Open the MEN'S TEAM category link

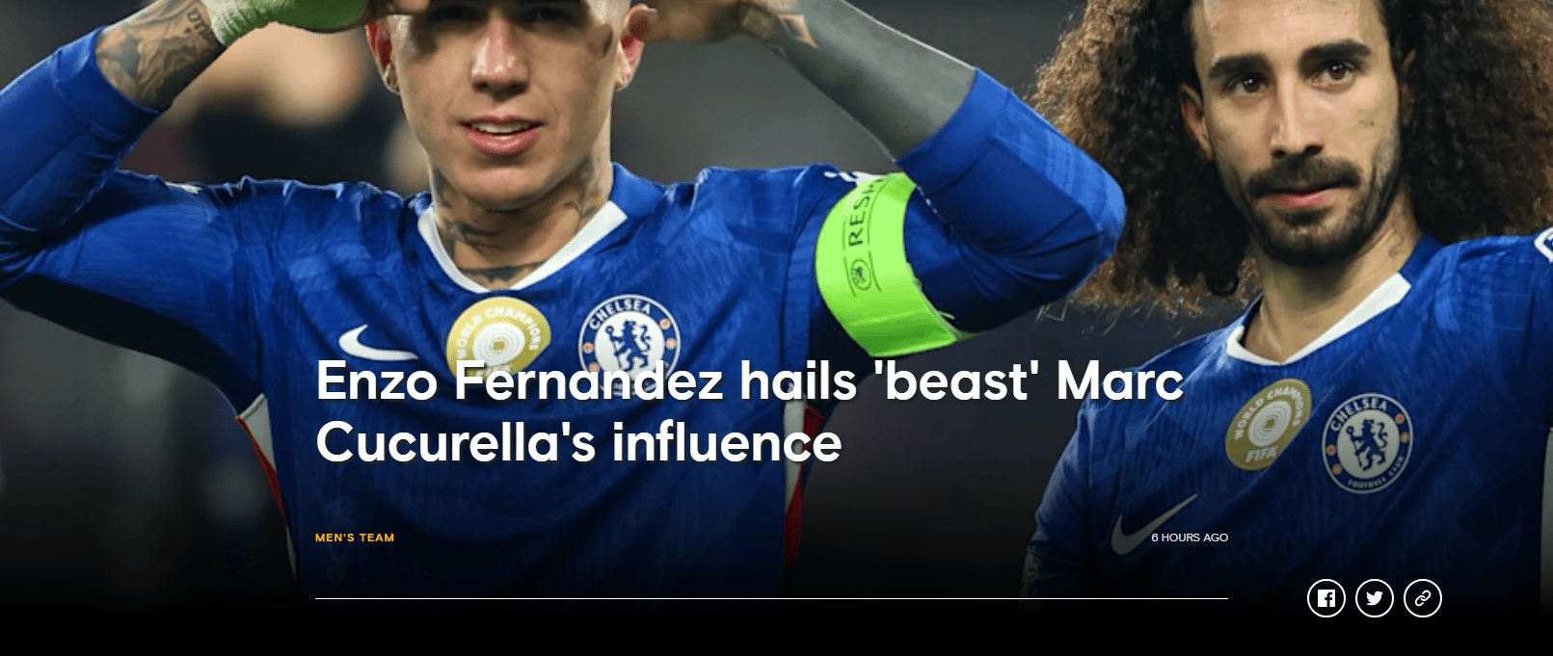tap(355, 538)
